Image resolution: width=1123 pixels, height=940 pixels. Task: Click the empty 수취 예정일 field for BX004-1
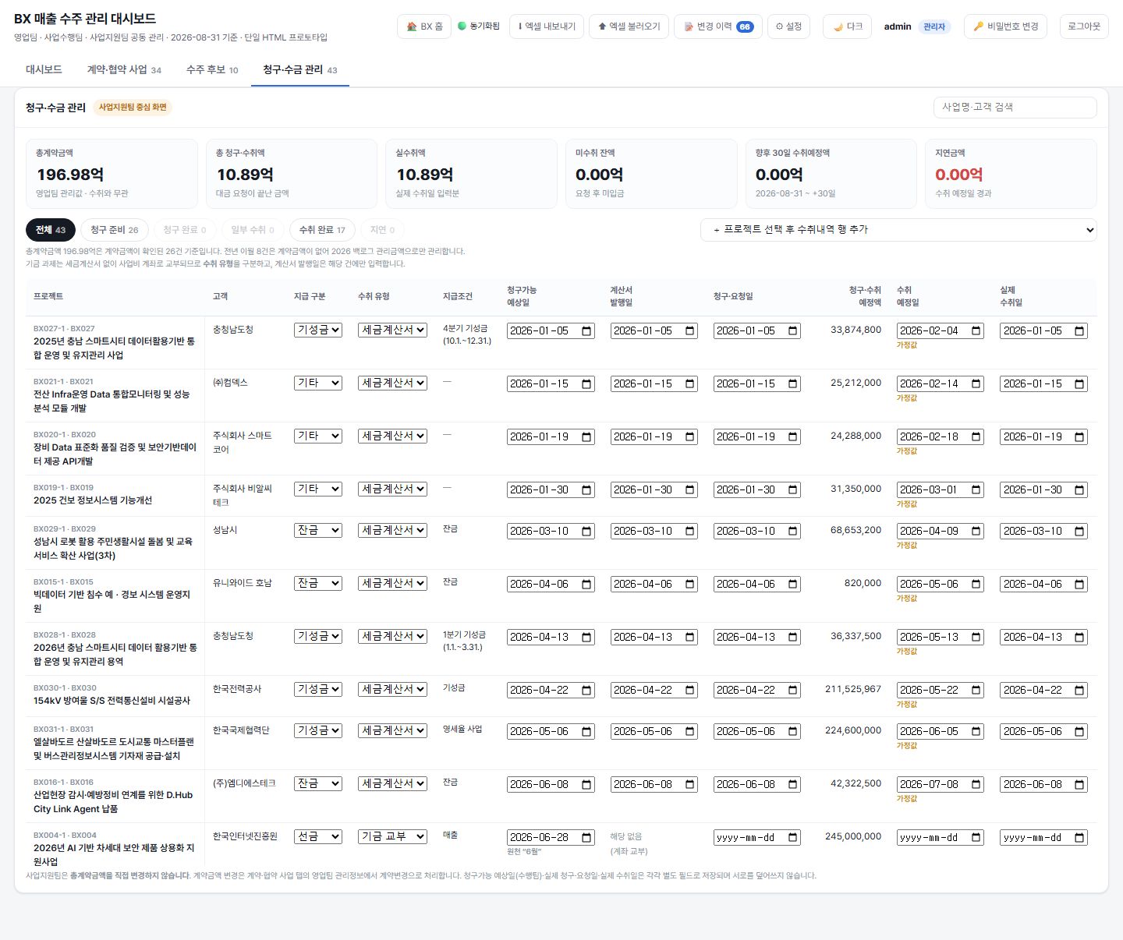tap(940, 838)
